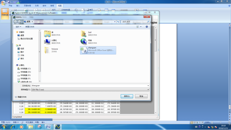The width and height of the screenshot is (231, 130).
Task: Click the Word zoom slider handle
Action: coord(220,122)
